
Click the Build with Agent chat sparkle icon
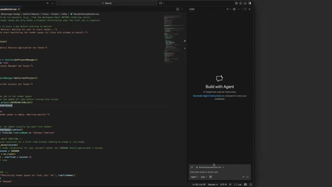219,78
